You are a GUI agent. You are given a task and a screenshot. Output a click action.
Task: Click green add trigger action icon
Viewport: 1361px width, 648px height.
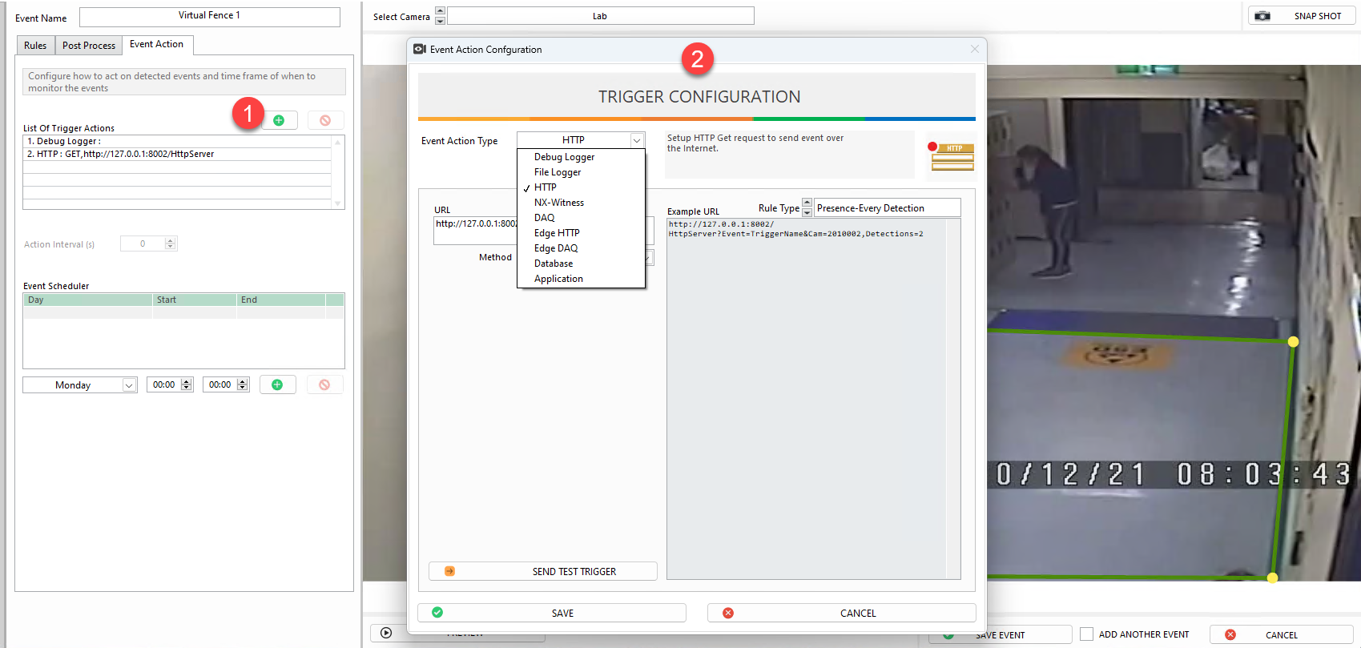[279, 120]
